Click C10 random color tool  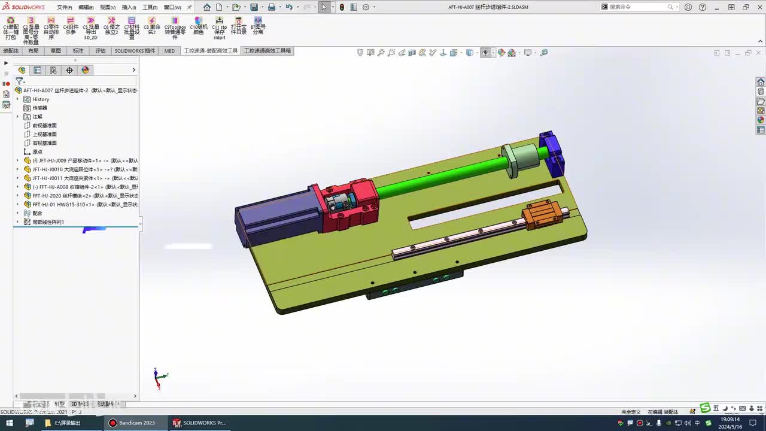[x=199, y=26]
